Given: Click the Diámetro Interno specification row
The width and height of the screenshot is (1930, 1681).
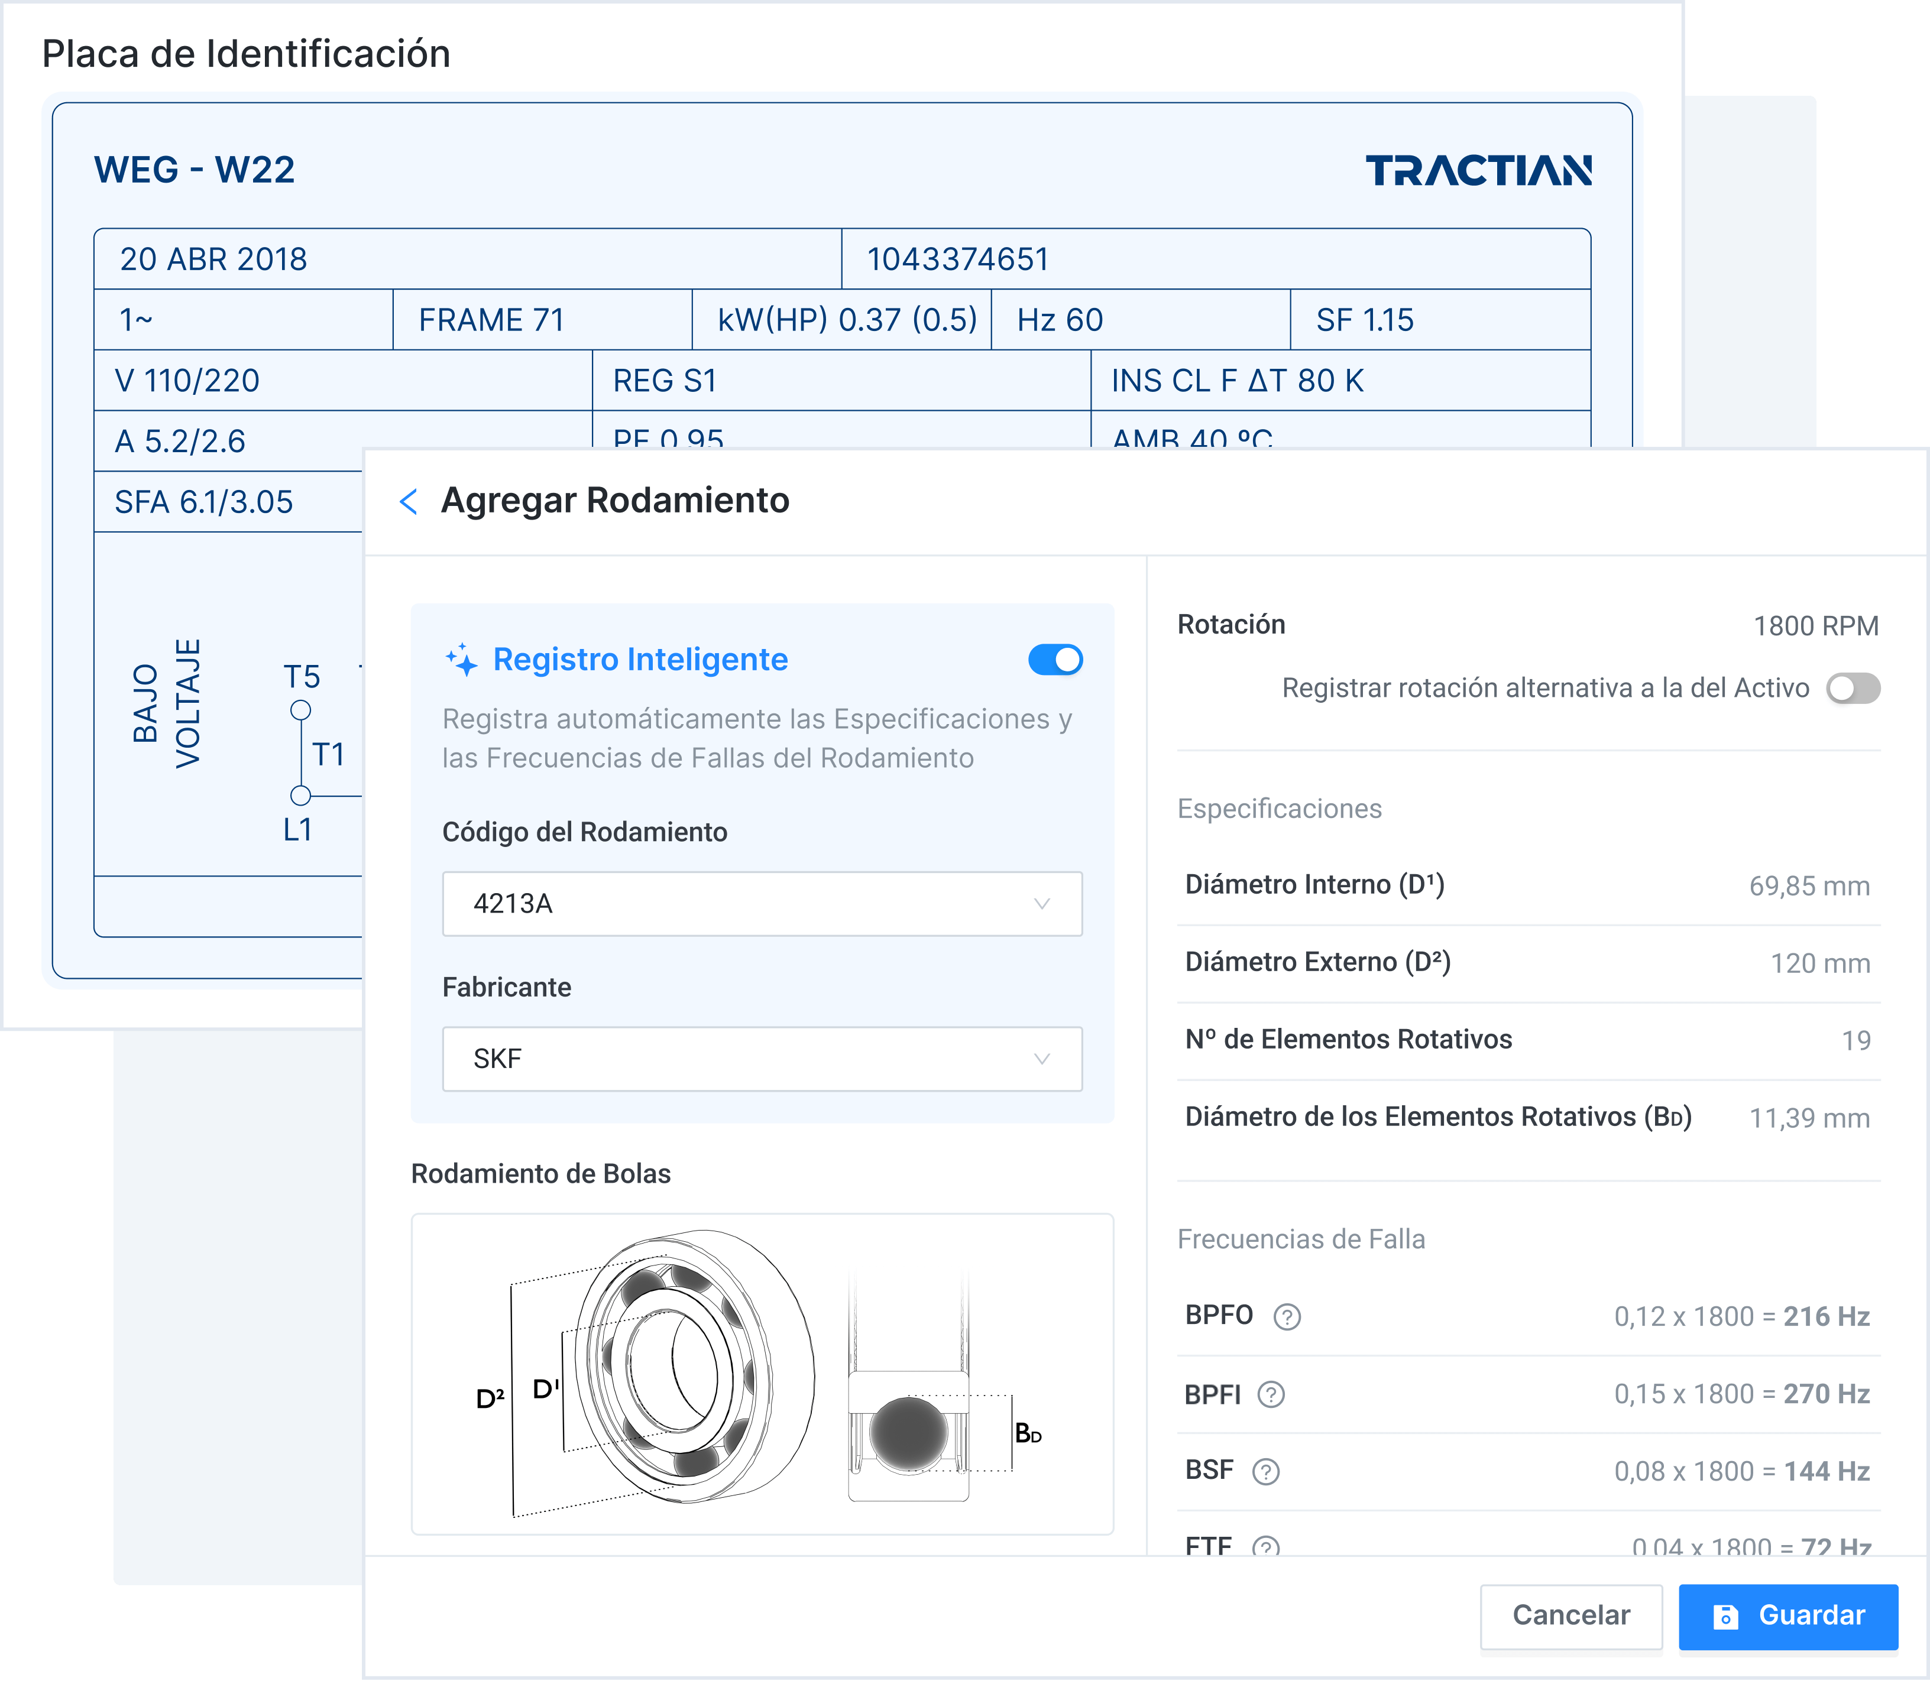Looking at the screenshot, I should tap(1527, 885).
